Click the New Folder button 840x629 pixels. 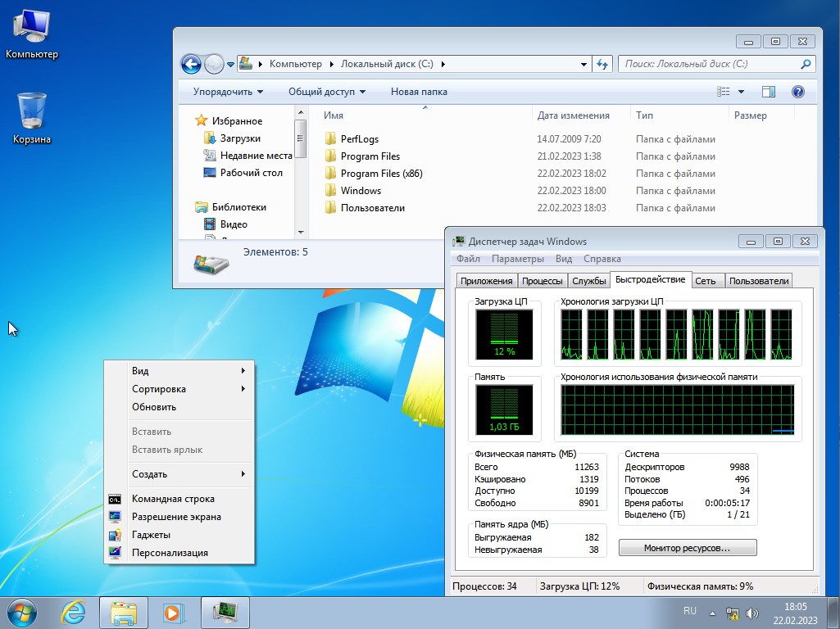tap(419, 92)
